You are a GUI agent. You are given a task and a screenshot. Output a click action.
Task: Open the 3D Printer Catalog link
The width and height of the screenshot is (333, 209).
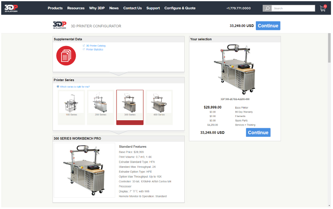click(x=96, y=46)
